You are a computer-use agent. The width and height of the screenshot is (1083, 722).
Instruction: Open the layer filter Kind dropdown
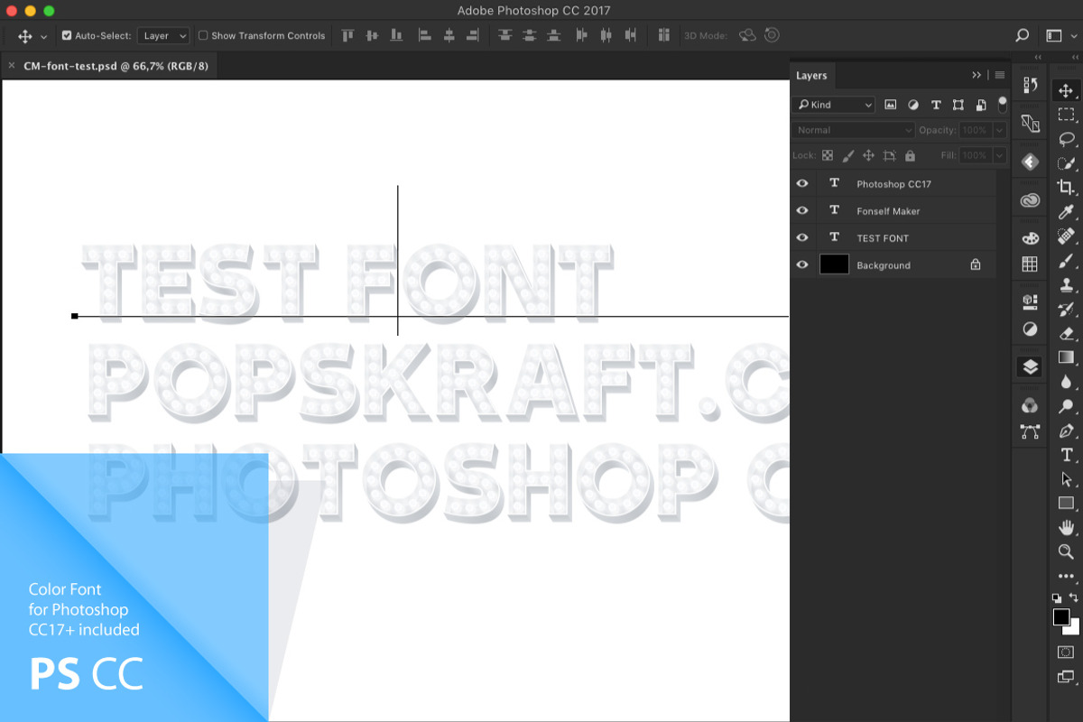(834, 105)
